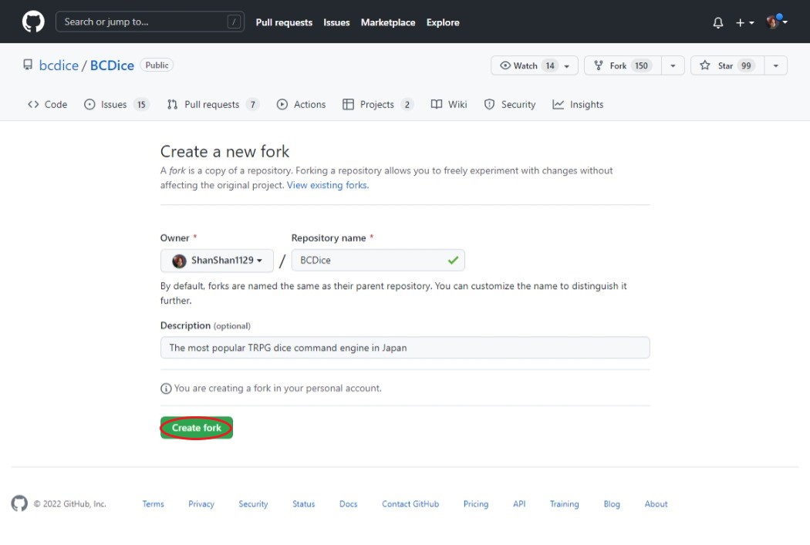Click the Create fork button
This screenshot has width=810, height=545.
(x=196, y=428)
